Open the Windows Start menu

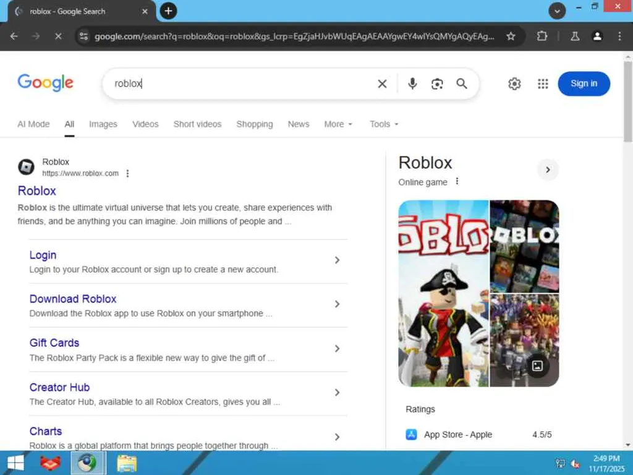point(15,463)
